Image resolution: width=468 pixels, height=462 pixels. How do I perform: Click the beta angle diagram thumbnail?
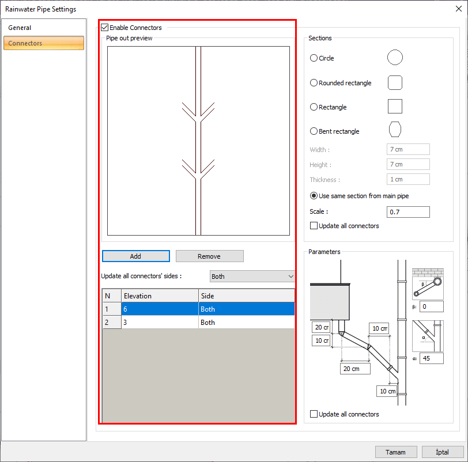[x=428, y=283]
